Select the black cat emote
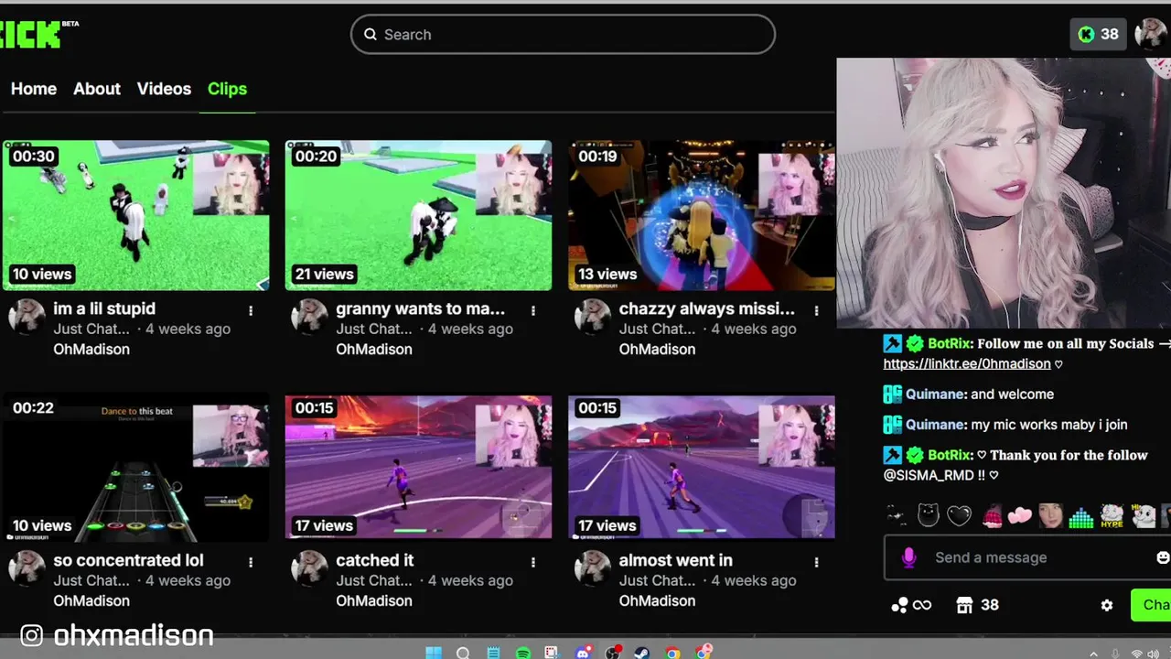1171x659 pixels. (x=929, y=515)
